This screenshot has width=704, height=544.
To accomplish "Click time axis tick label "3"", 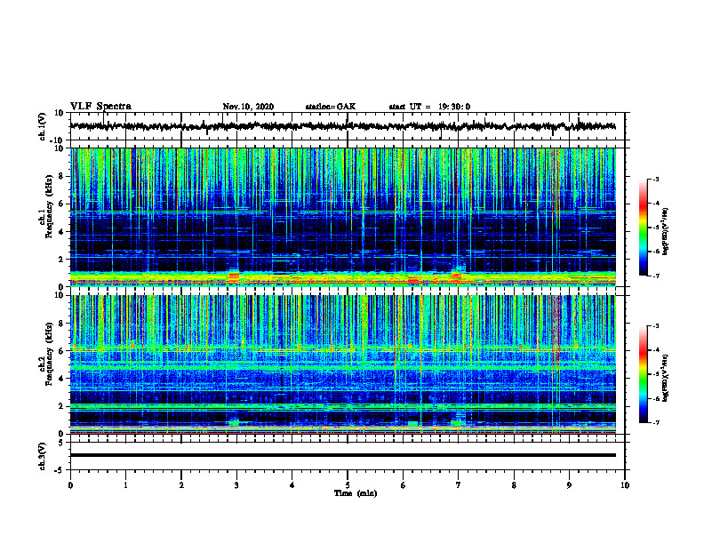I will point(236,485).
